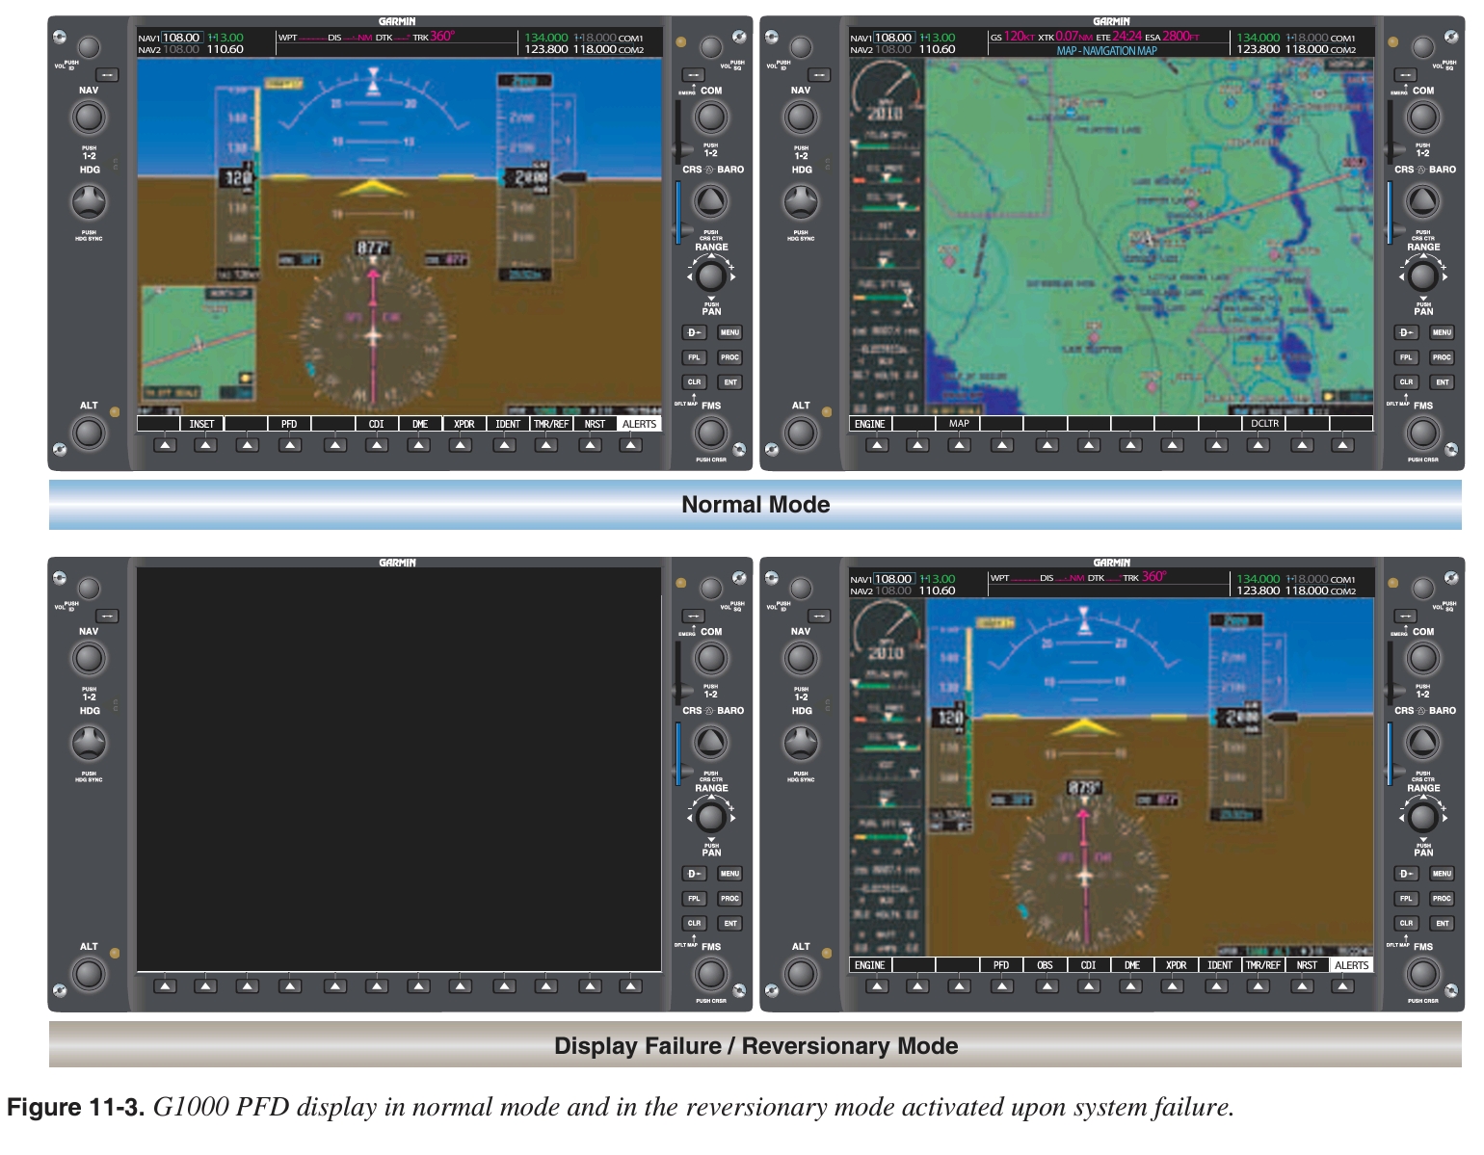
Task: Select ENGINE softkey label on reversionary-mode display
Action: point(869,965)
